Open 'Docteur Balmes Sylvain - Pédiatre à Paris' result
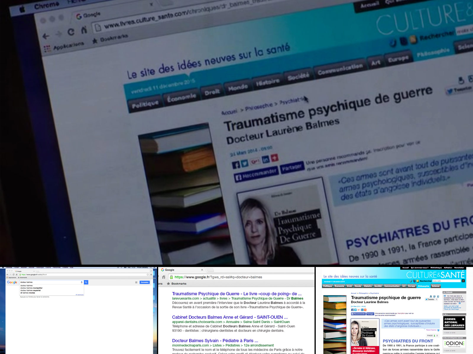 click(215, 341)
